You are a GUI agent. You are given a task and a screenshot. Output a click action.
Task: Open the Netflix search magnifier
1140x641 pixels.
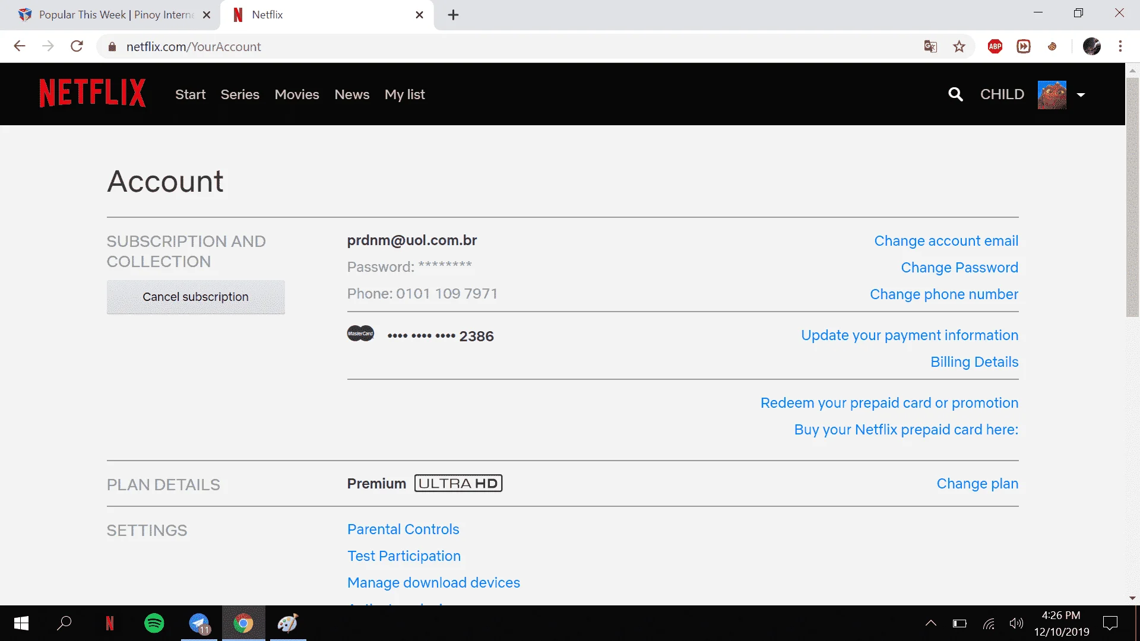(x=955, y=94)
